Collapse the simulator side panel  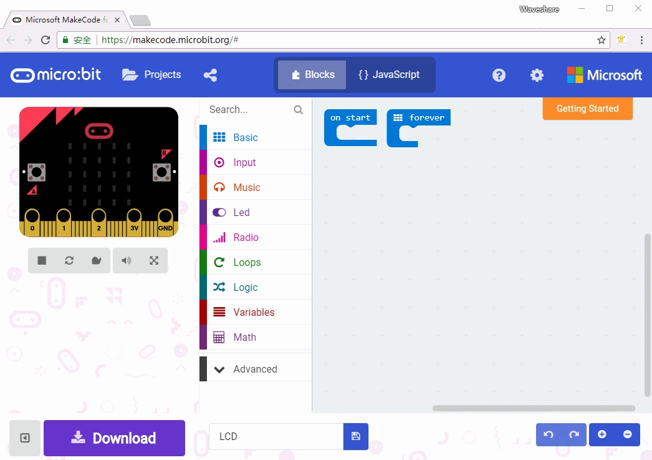click(x=25, y=438)
